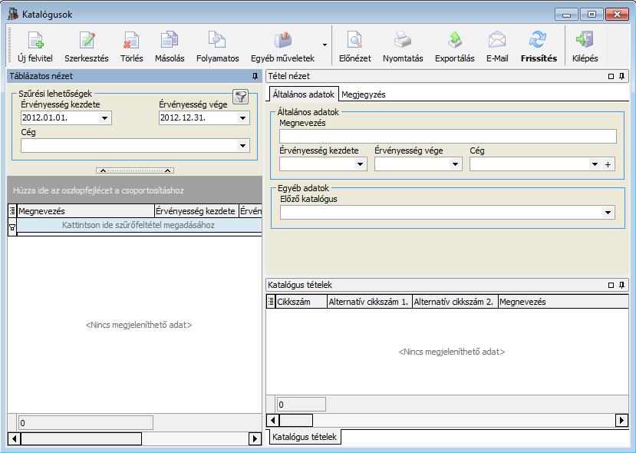
Task: Sort by Alternatív cikkszám 1. column
Action: point(370,302)
